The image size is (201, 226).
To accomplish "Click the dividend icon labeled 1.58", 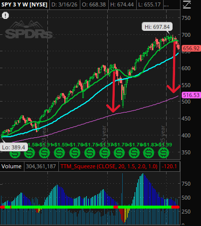I will 29,153.
